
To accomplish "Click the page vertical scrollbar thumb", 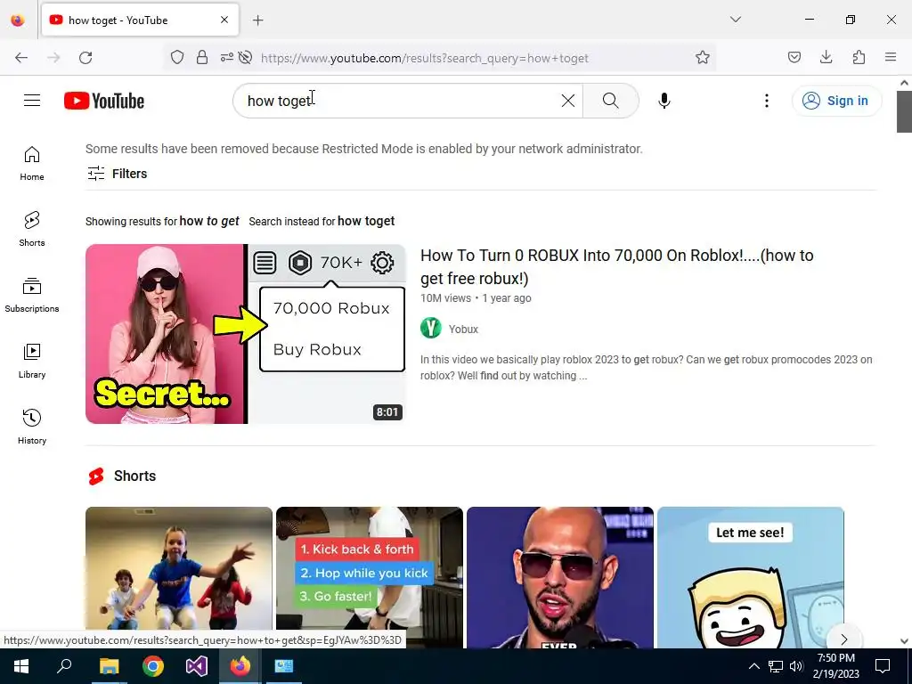I will (904, 111).
